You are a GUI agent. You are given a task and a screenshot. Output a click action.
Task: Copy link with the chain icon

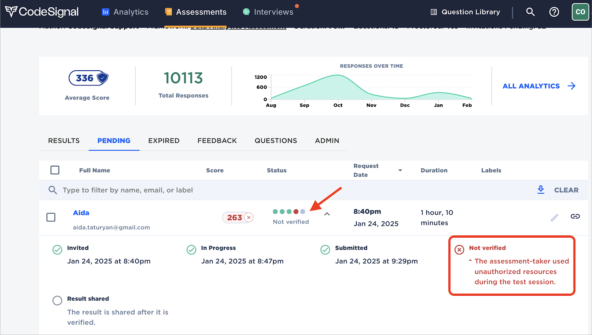(575, 216)
